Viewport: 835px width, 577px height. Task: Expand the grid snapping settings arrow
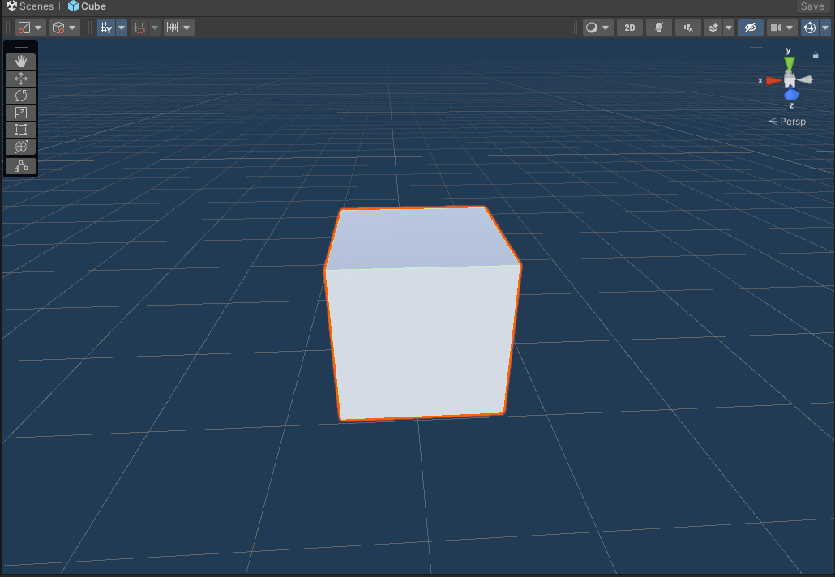tap(155, 28)
